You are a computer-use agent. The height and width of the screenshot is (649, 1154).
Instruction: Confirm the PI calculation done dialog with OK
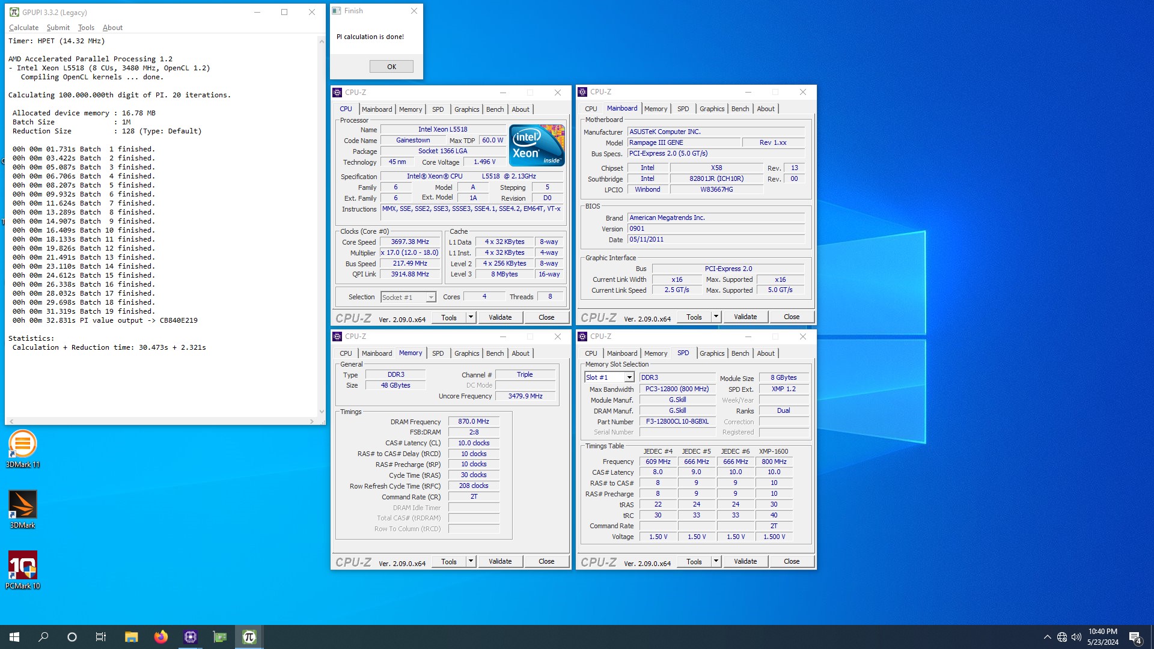point(391,67)
